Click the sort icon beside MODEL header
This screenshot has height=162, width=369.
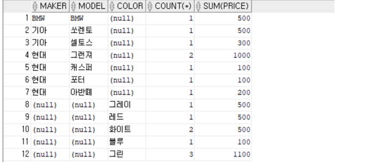point(74,6)
